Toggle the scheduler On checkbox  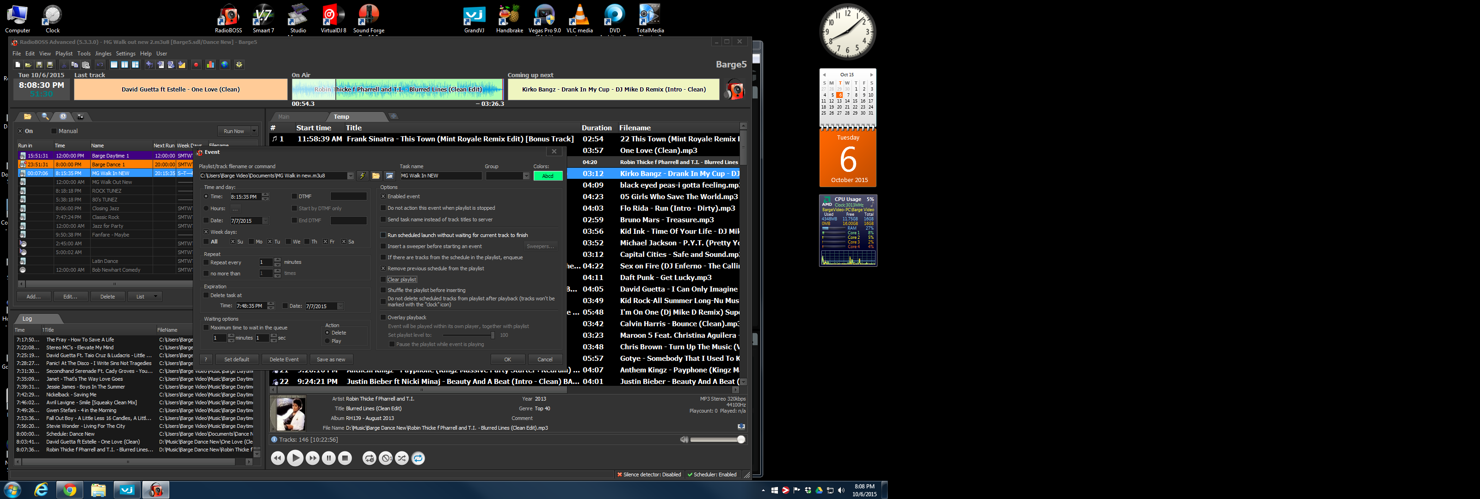(20, 131)
